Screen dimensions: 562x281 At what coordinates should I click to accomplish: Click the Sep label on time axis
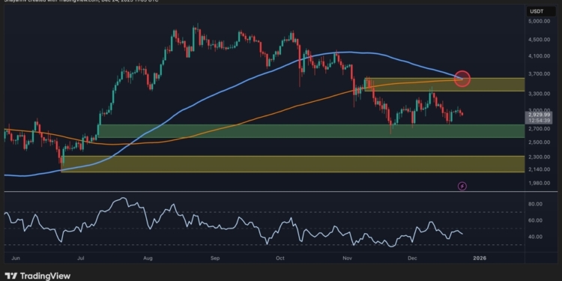pos(215,258)
